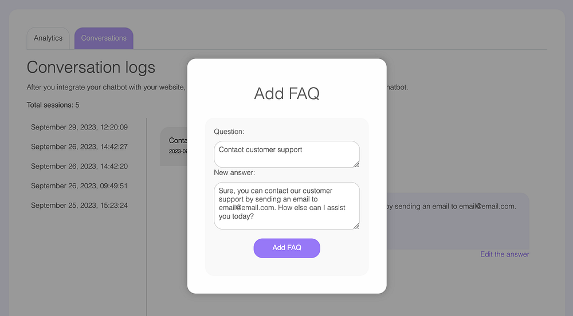Click the Question field resize handle
This screenshot has width=573, height=316.
click(356, 164)
